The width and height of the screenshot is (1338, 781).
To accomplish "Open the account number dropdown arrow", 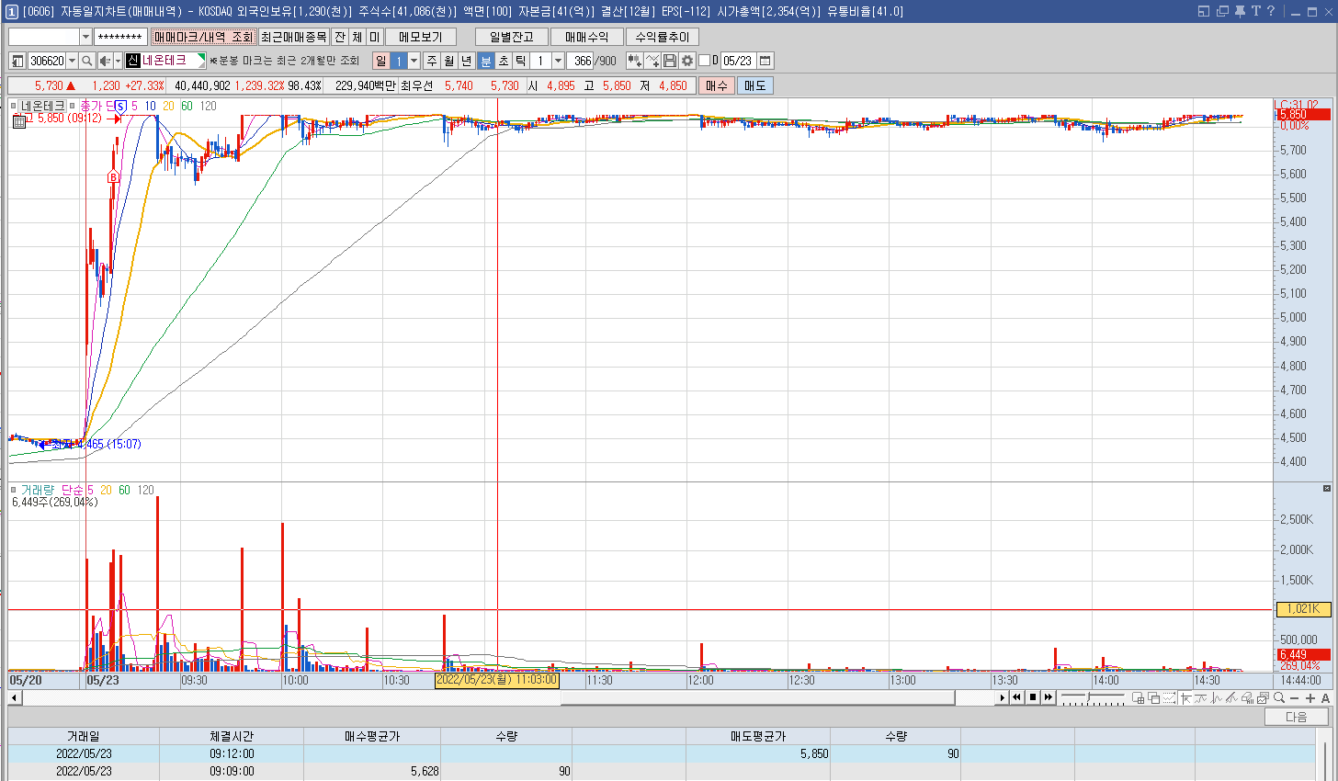I will (x=86, y=37).
